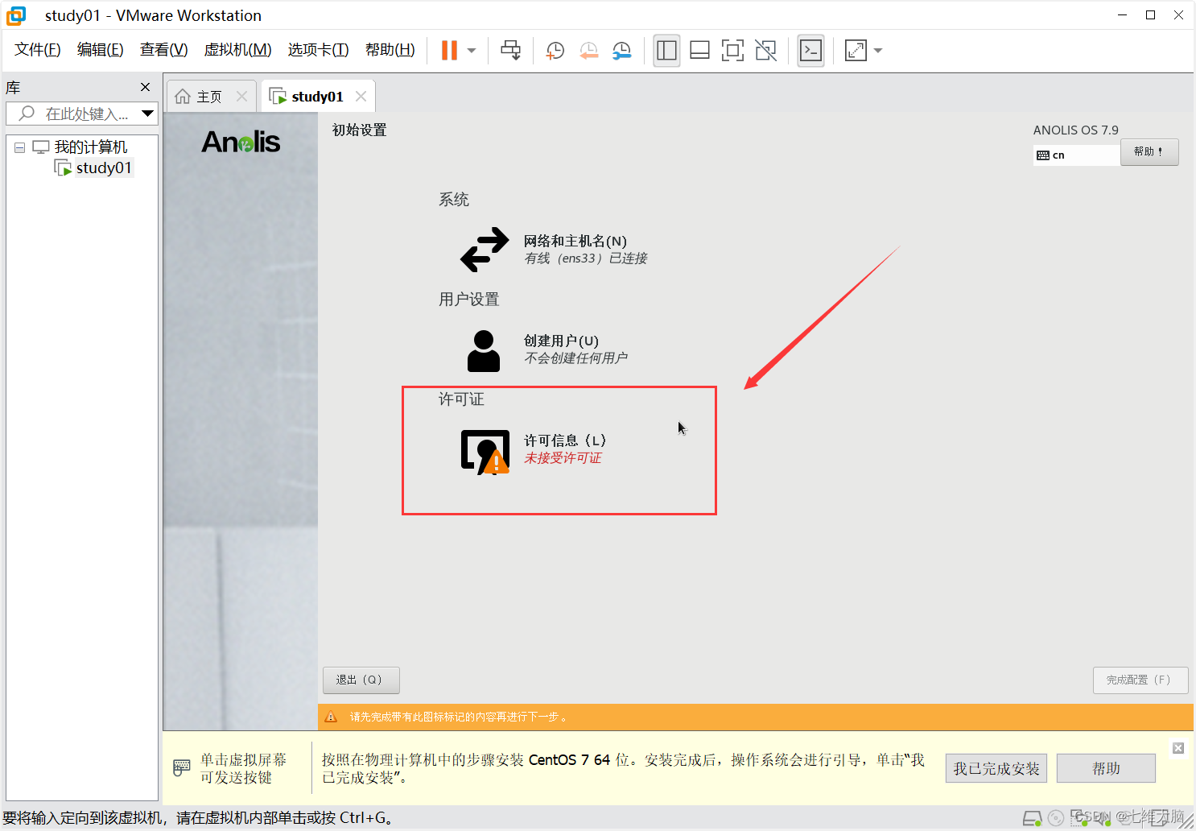The height and width of the screenshot is (831, 1196).
Task: Click the 退出(Q) button
Action: pos(361,680)
